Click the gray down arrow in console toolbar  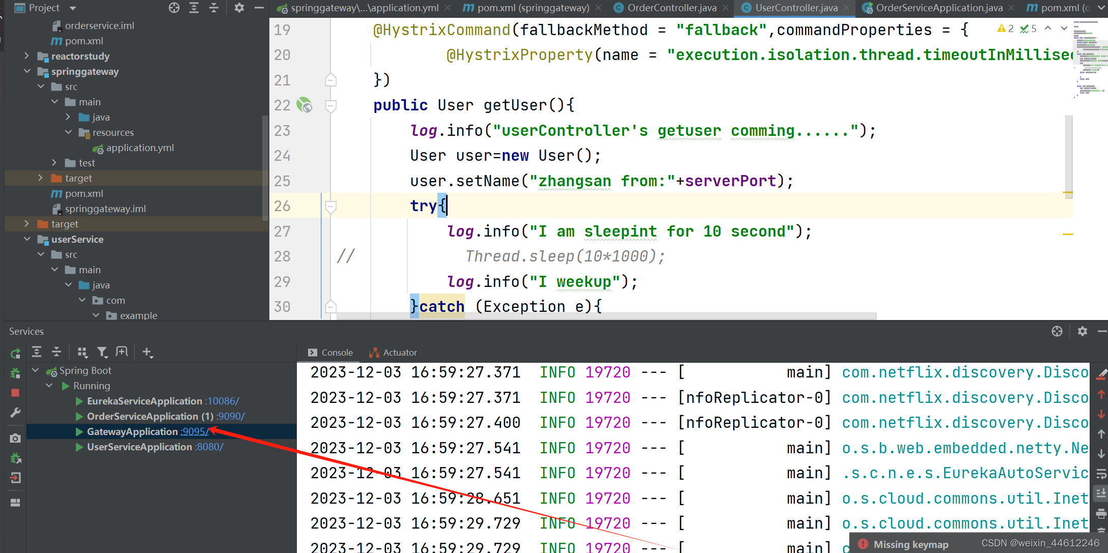(x=1101, y=453)
